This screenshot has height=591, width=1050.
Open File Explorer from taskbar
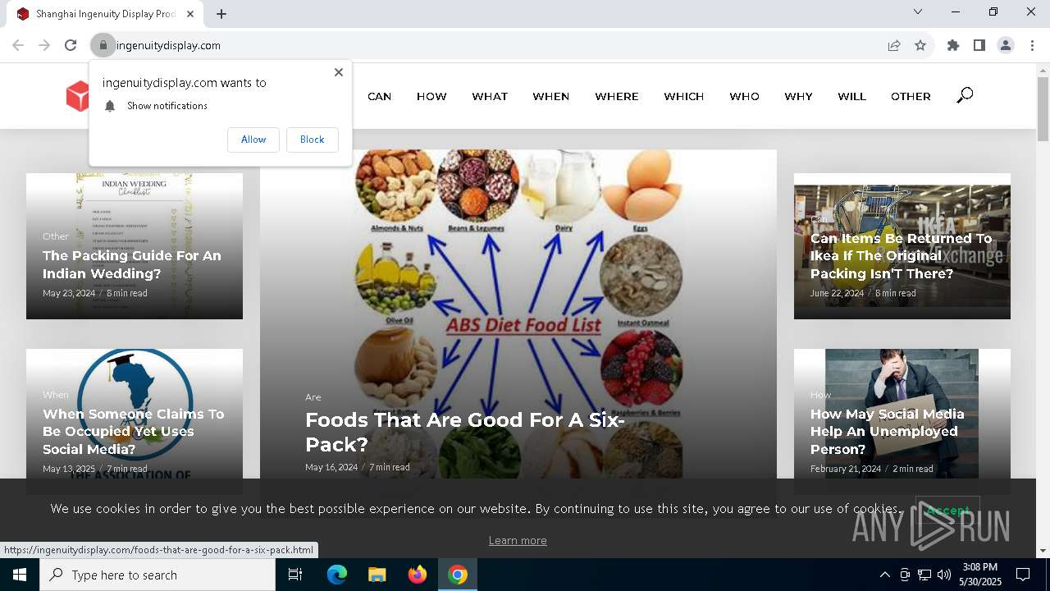pyautogui.click(x=377, y=575)
